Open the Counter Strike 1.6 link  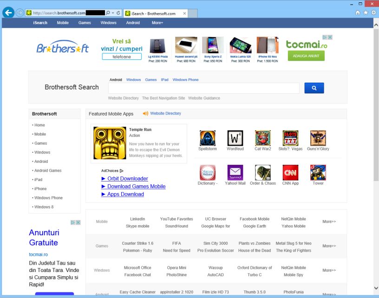click(137, 243)
